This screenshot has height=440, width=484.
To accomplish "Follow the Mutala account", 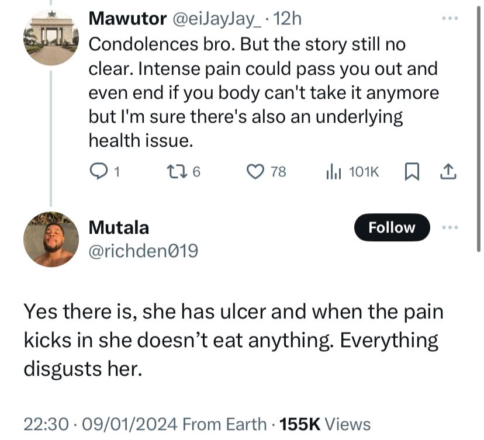I will point(391,228).
